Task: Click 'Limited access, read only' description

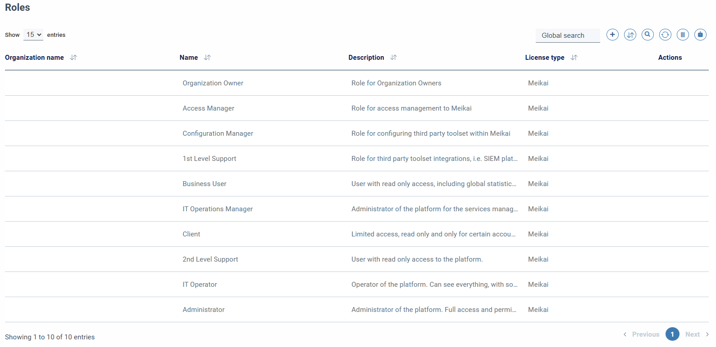Action: pos(433,234)
